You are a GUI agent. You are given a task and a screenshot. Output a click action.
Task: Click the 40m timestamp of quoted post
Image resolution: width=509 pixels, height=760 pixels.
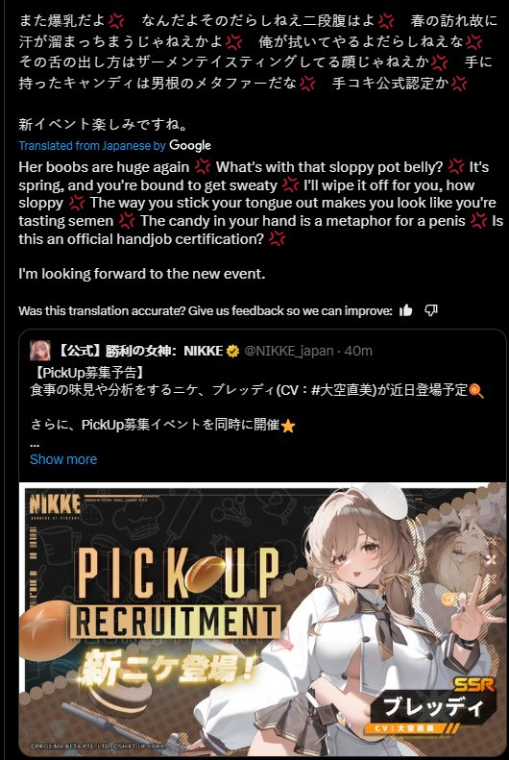358,351
